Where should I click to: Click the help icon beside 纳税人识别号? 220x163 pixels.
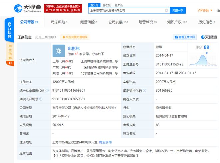42,99
